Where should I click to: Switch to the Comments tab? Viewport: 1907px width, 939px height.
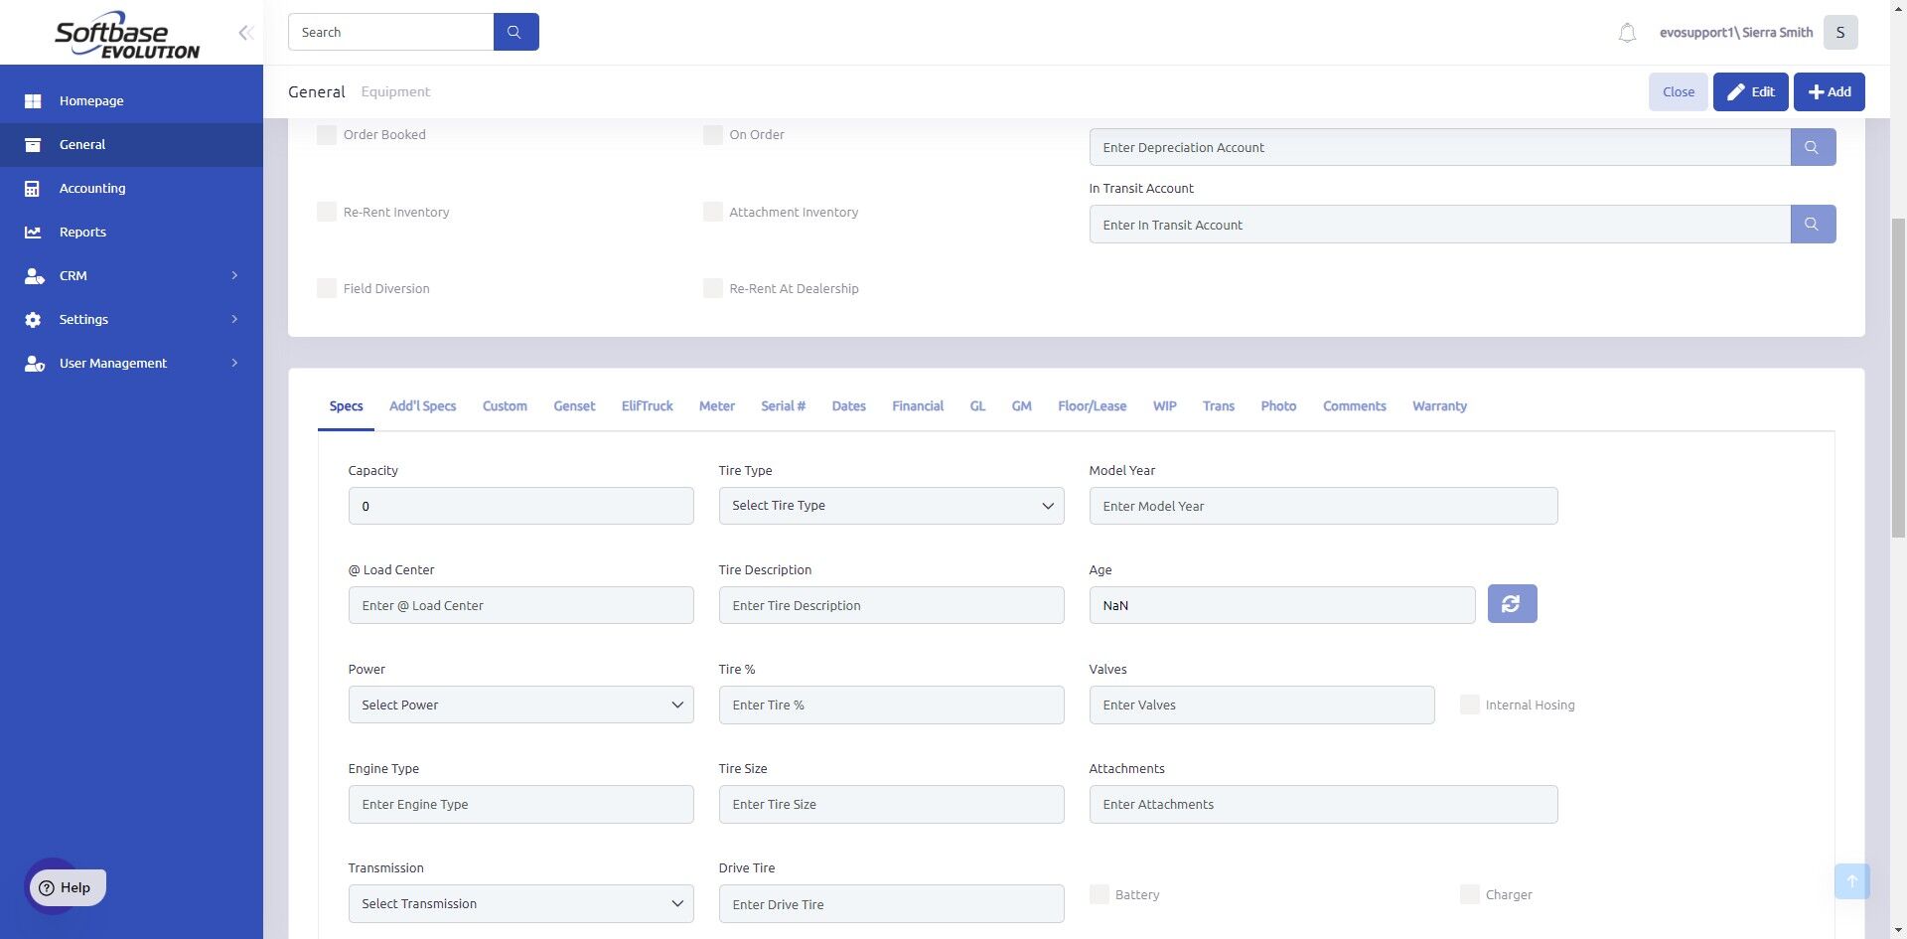coord(1354,405)
